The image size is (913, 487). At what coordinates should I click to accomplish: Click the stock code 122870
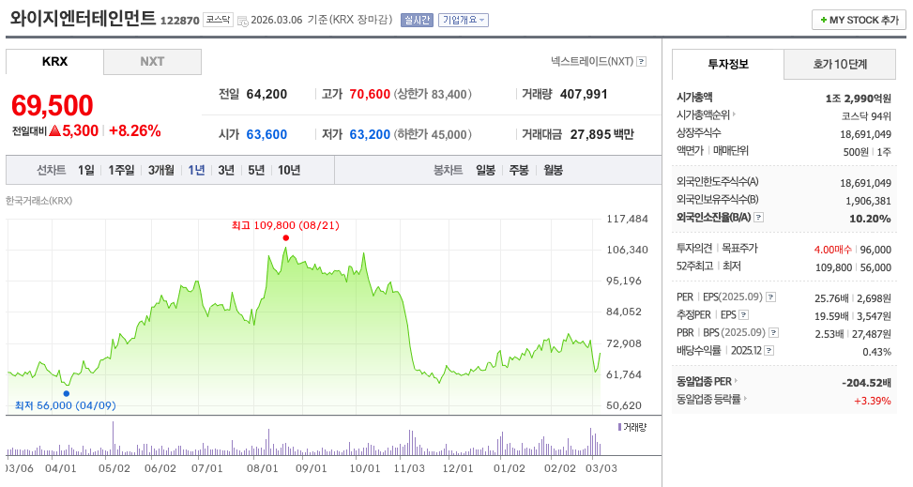coord(180,21)
